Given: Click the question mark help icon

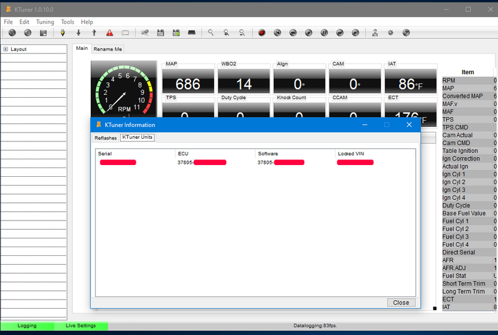Looking at the screenshot, I should (x=406, y=32).
